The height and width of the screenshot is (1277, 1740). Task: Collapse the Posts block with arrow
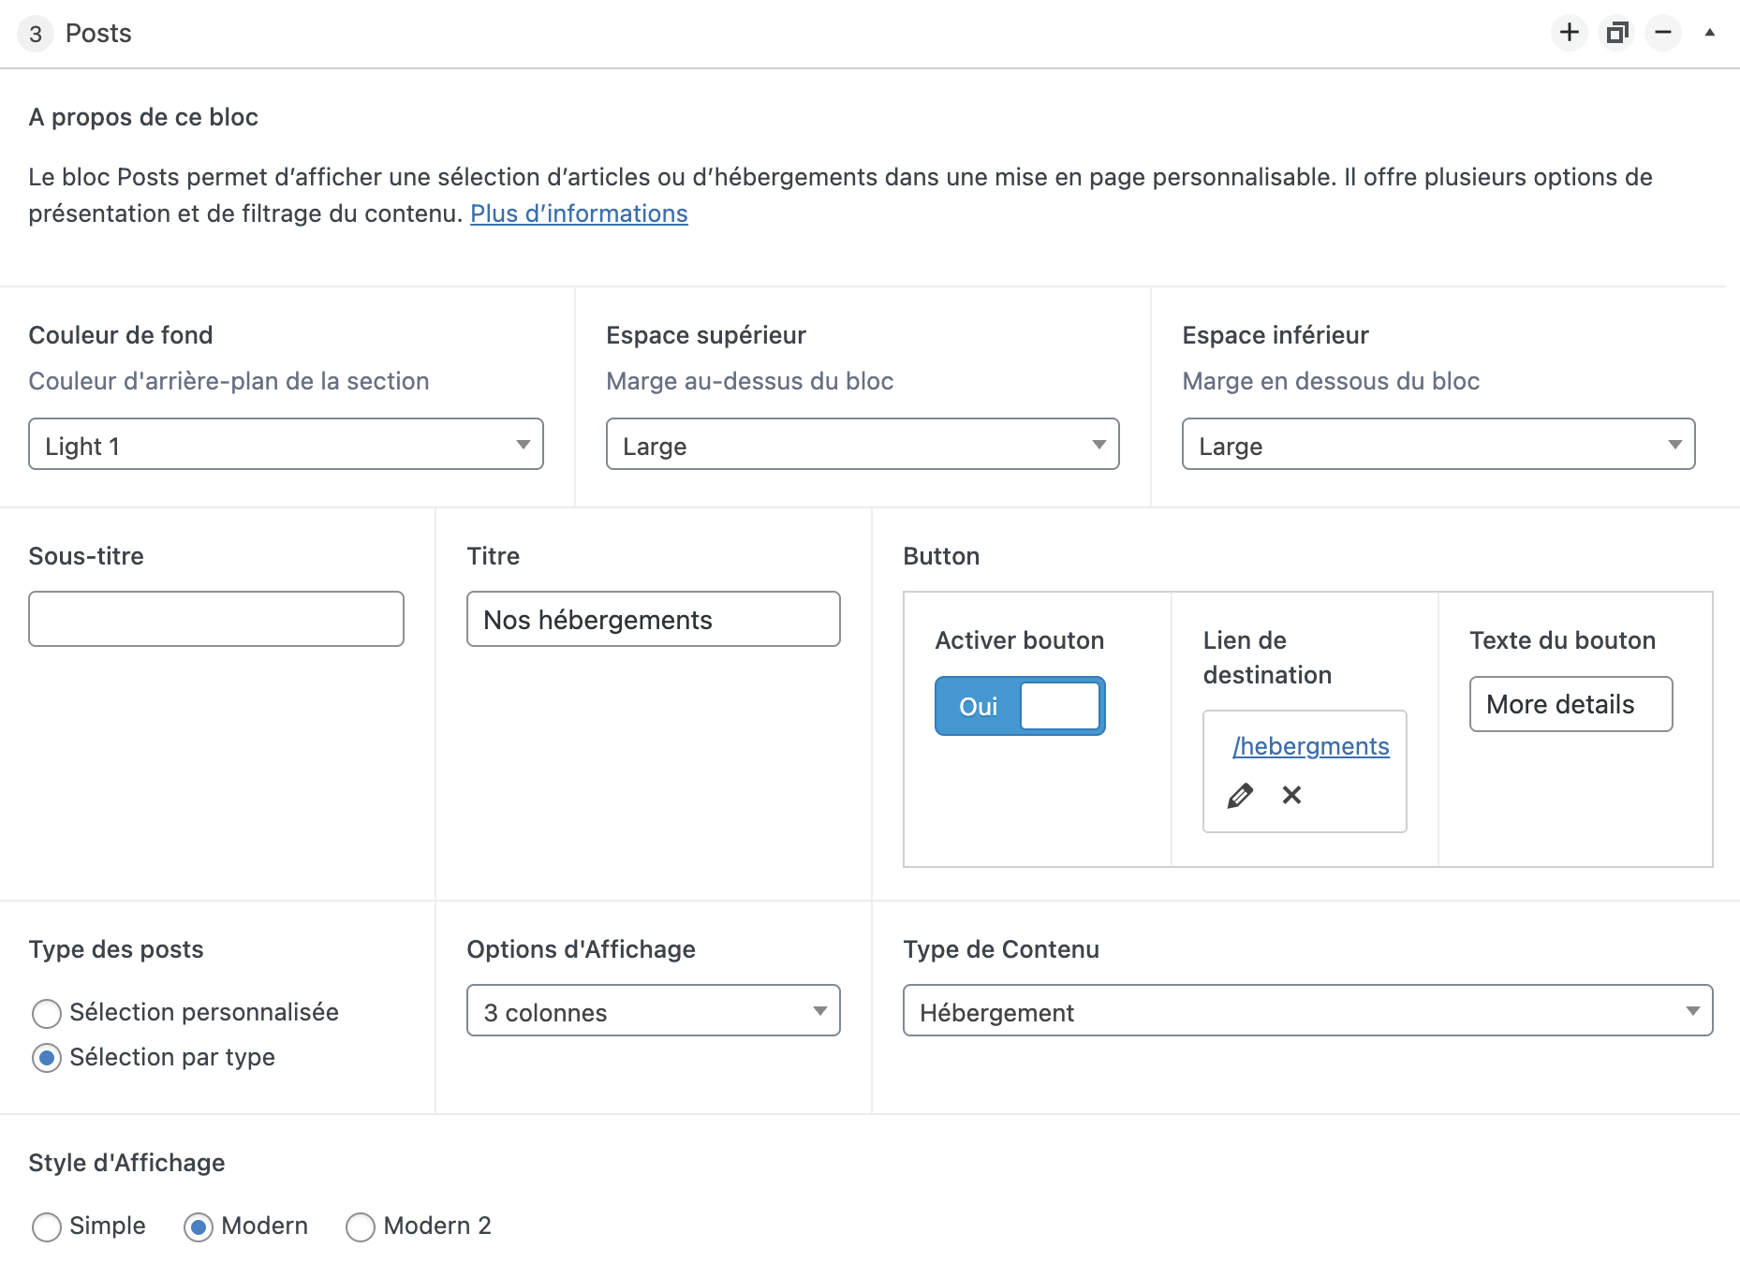click(1709, 33)
